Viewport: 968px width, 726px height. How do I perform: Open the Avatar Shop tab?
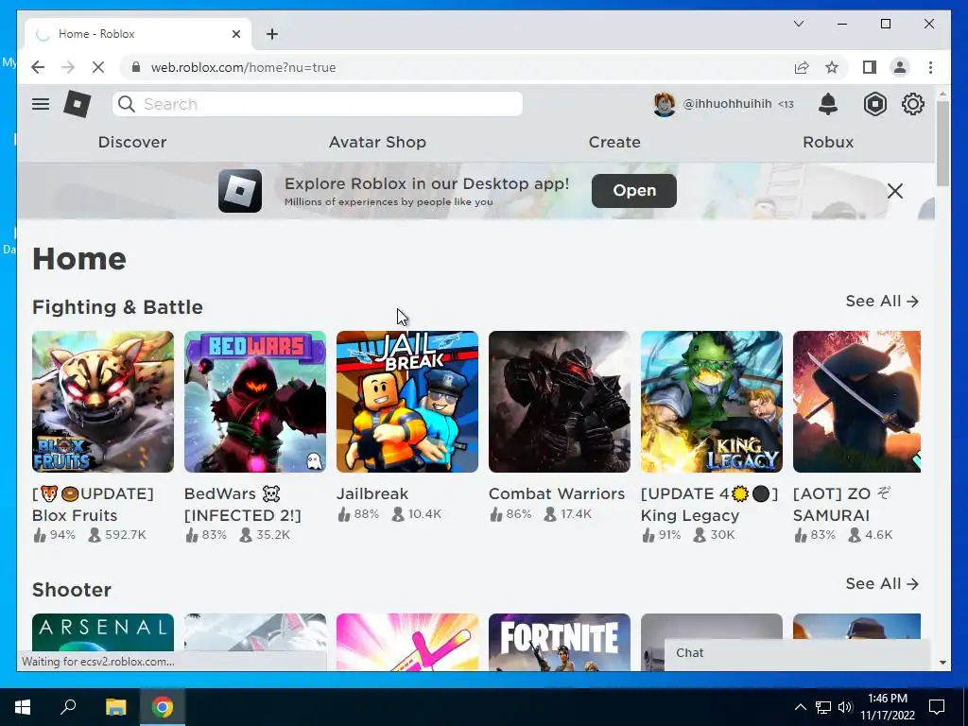coord(377,142)
